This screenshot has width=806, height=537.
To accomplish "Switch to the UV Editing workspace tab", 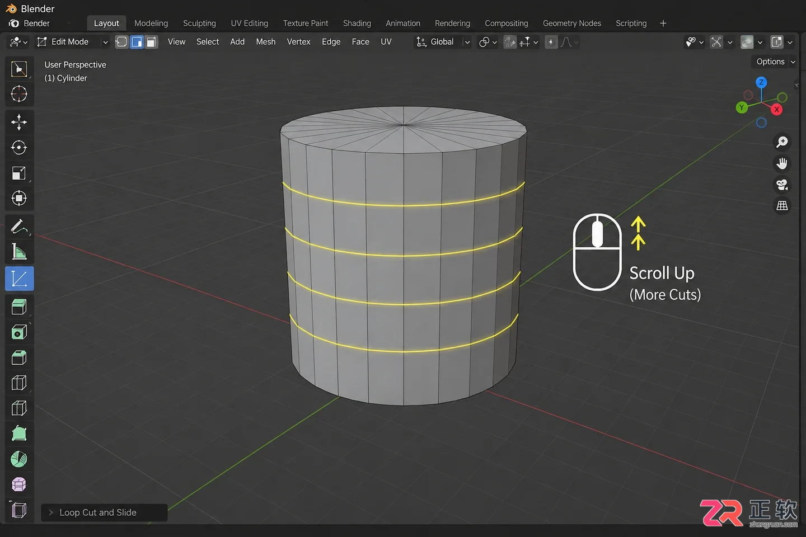I will [x=250, y=23].
